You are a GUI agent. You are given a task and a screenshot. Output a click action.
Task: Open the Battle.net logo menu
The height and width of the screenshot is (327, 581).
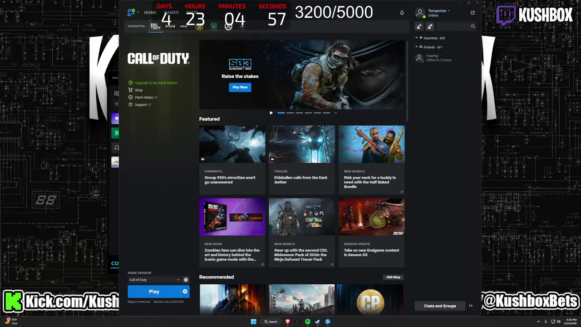pyautogui.click(x=132, y=12)
